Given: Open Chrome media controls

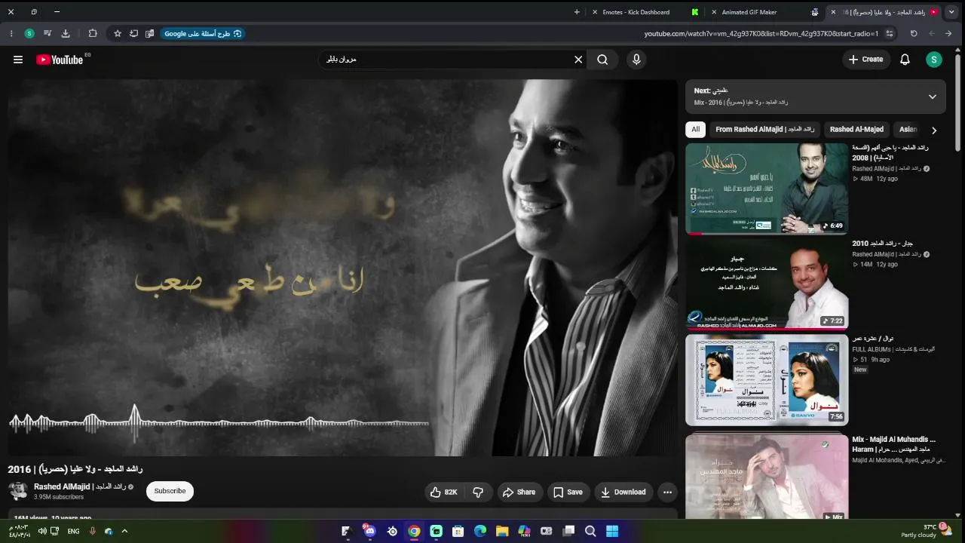Looking at the screenshot, I should coord(47,33).
